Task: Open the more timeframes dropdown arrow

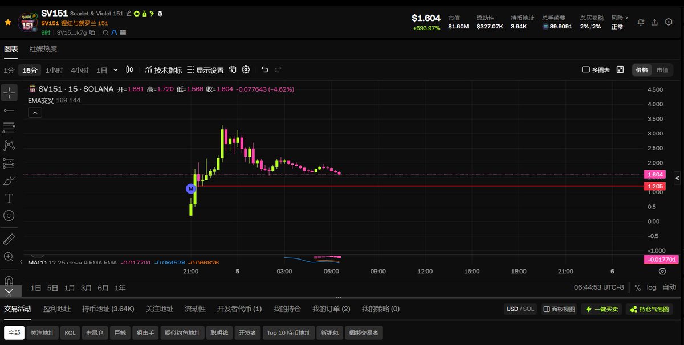Action: pos(116,70)
